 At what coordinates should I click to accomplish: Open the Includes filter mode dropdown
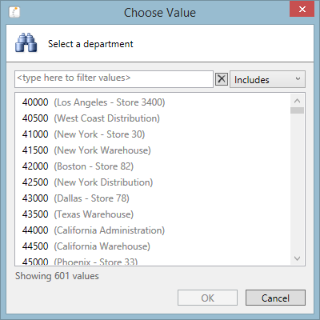pyautogui.click(x=267, y=79)
